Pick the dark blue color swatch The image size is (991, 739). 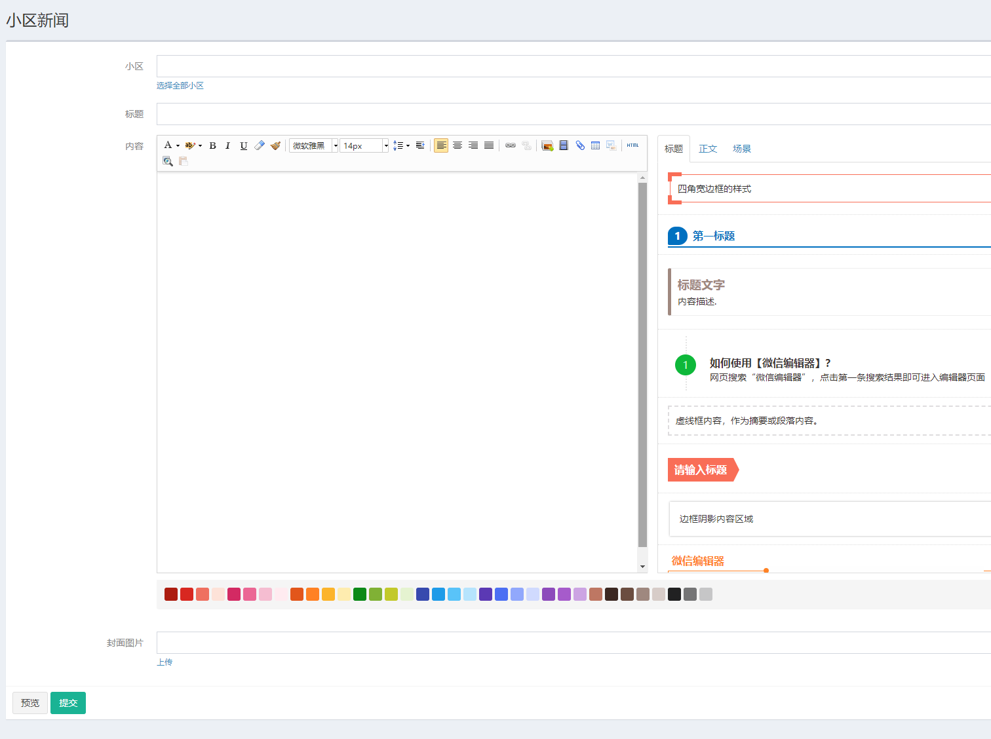click(423, 594)
